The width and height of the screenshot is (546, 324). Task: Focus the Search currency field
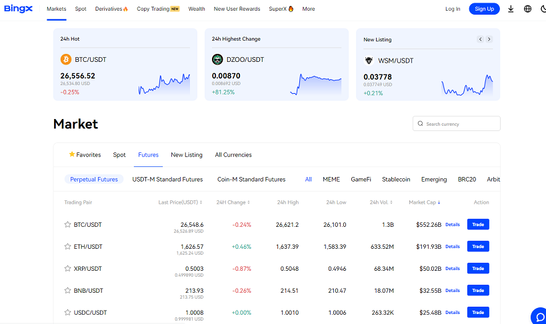tap(457, 123)
